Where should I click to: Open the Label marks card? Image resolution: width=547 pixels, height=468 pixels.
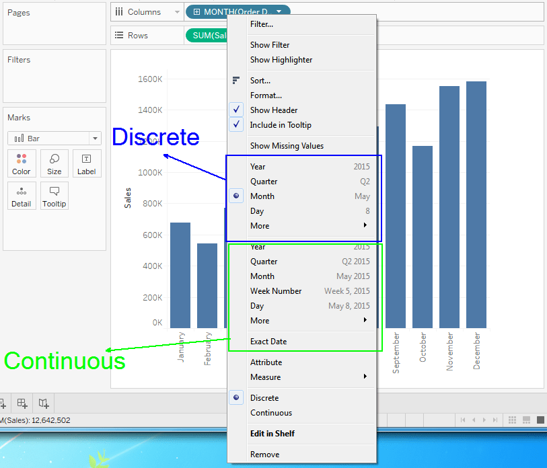click(86, 163)
